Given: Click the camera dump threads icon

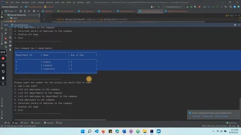Looking at the screenshot, I should tap(6, 42).
